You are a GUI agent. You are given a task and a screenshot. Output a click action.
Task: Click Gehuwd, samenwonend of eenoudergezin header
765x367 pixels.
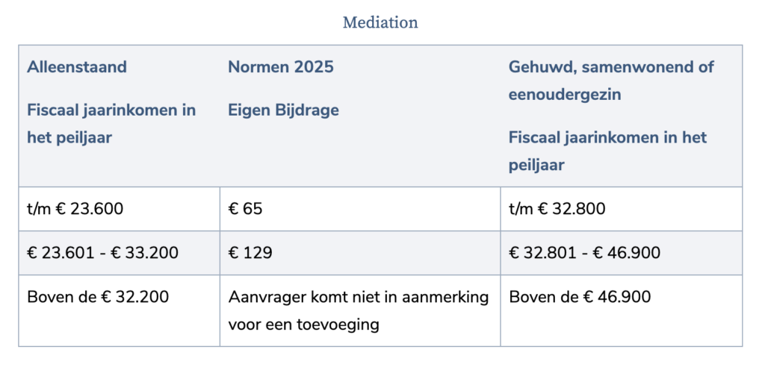(x=611, y=81)
